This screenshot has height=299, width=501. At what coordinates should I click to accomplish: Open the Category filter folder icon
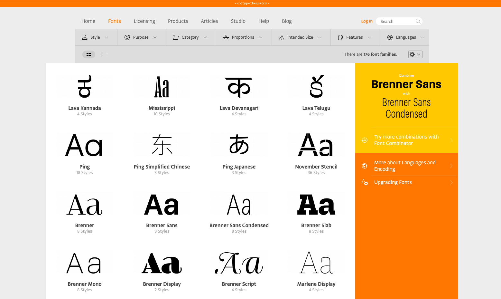(176, 37)
